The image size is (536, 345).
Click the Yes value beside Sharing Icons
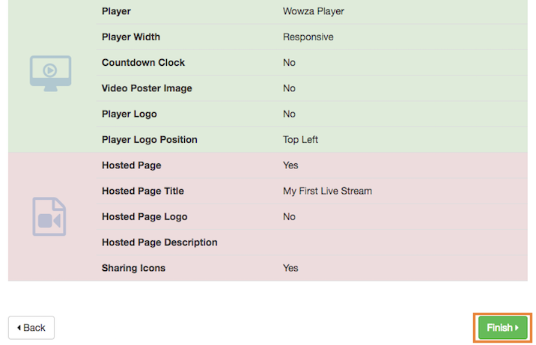[x=290, y=268]
